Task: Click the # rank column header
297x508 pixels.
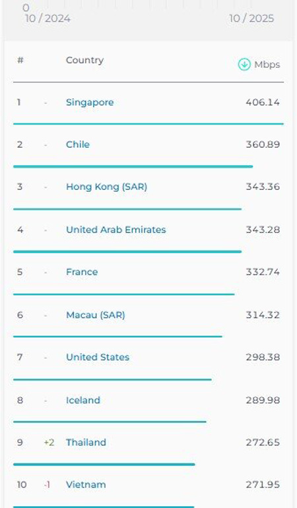Action: point(20,60)
